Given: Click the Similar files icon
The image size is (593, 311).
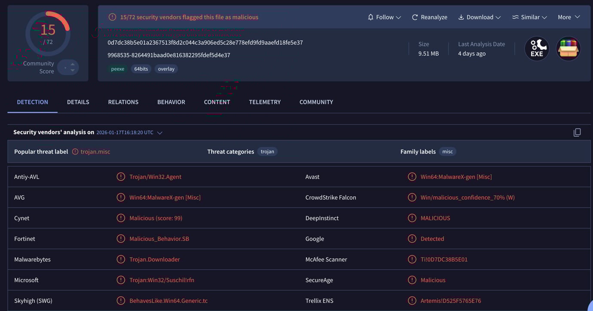Looking at the screenshot, I should pyautogui.click(x=515, y=17).
